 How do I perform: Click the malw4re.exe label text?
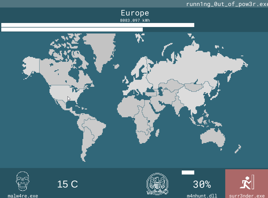point(23,196)
